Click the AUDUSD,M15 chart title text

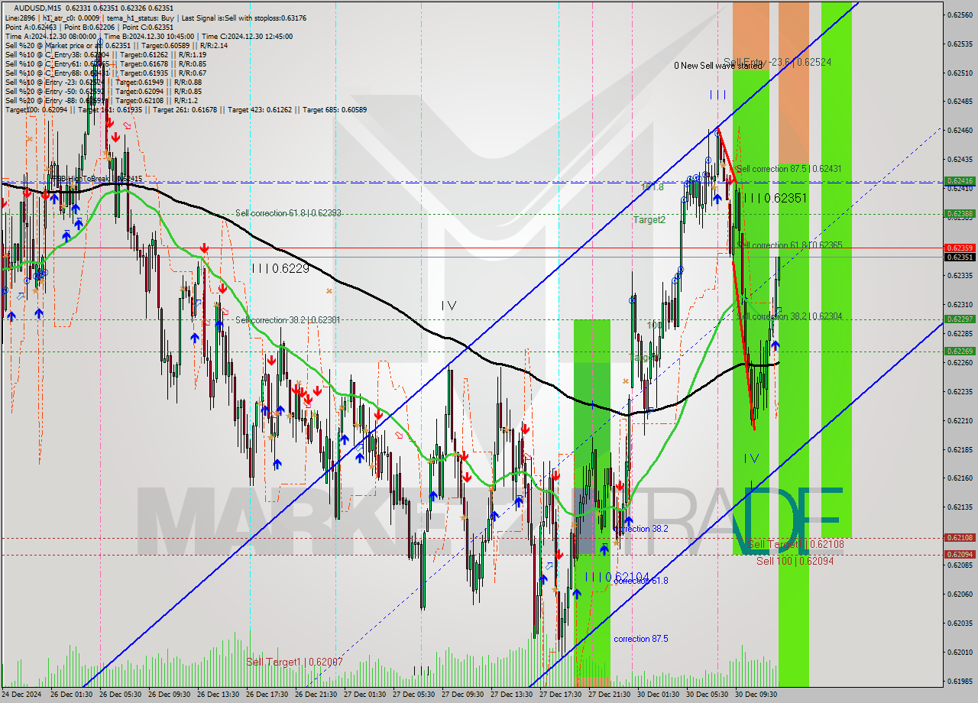click(37, 8)
